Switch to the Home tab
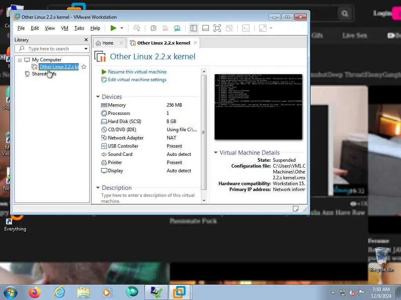 [108, 43]
